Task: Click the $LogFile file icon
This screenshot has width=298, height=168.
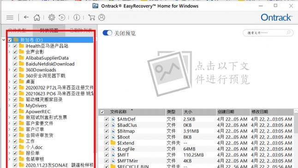Action: 113,149
